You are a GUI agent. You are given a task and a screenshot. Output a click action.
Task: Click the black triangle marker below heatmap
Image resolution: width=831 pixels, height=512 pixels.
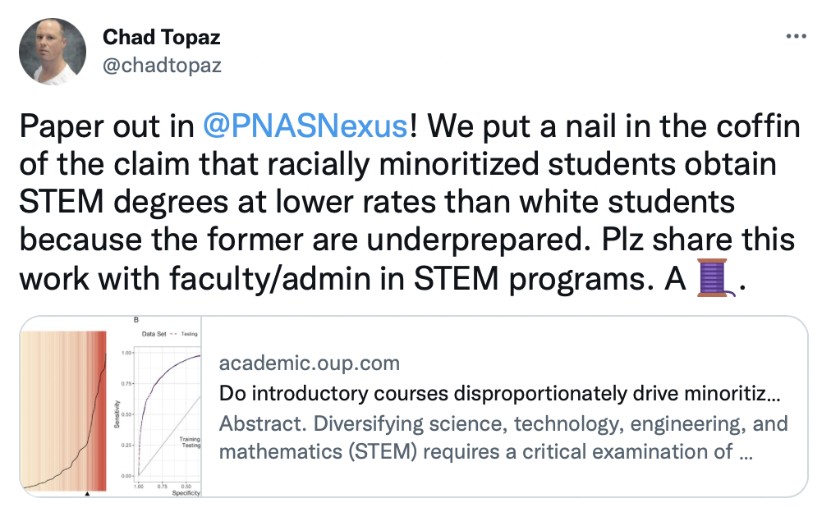pos(87,493)
